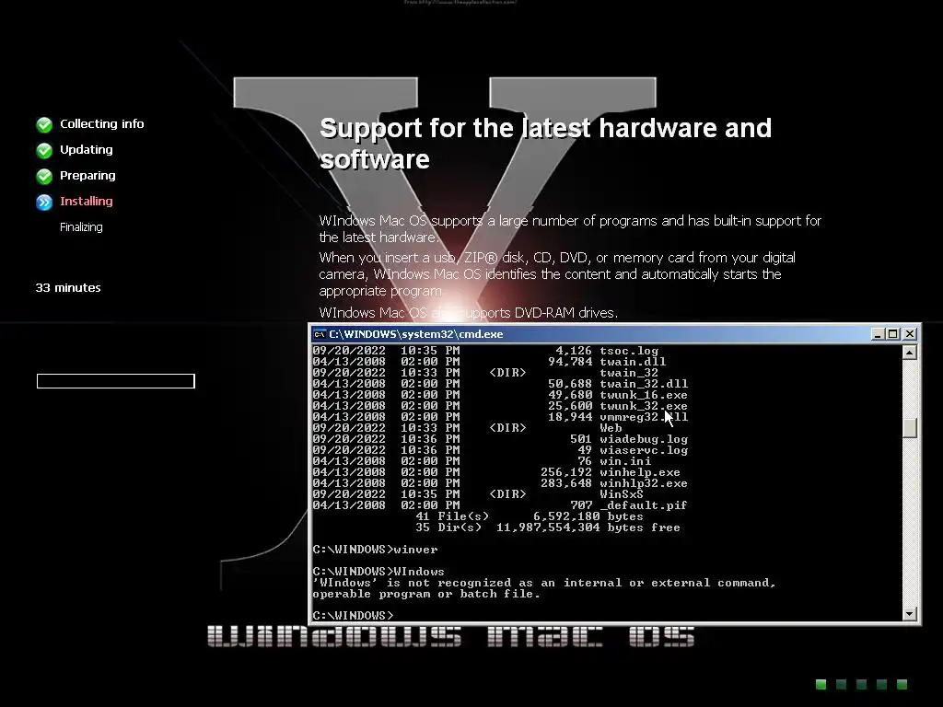Screen dimensions: 943x707
Task: Click the 41 File(s) summary line
Action: point(530,516)
